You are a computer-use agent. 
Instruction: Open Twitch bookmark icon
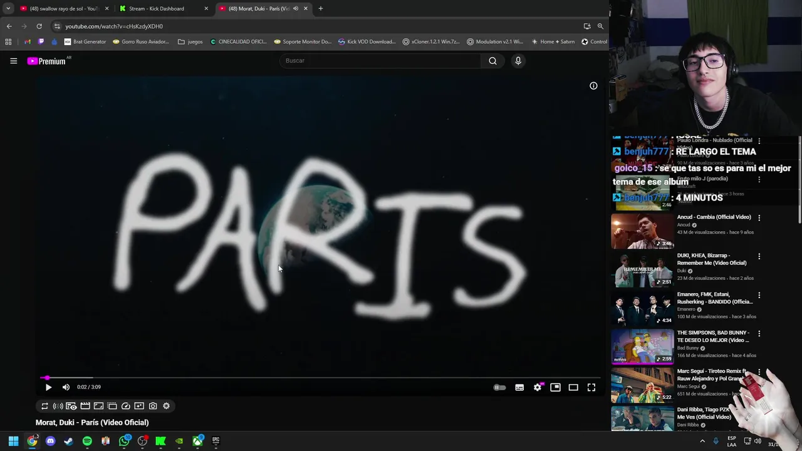click(41, 42)
